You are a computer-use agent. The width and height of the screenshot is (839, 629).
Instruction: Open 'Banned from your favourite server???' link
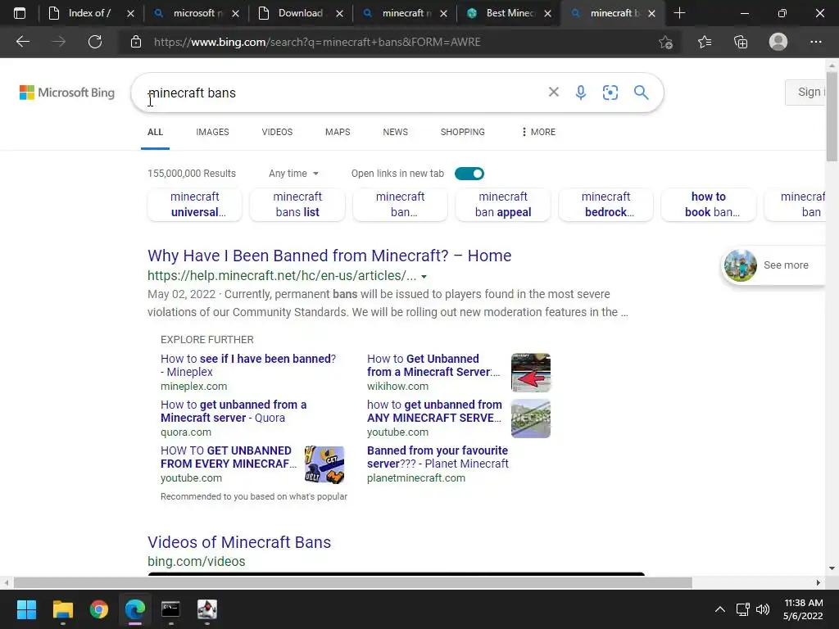438,457
